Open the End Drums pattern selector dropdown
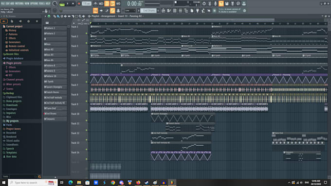The width and height of the screenshot is (331, 186). point(148,11)
